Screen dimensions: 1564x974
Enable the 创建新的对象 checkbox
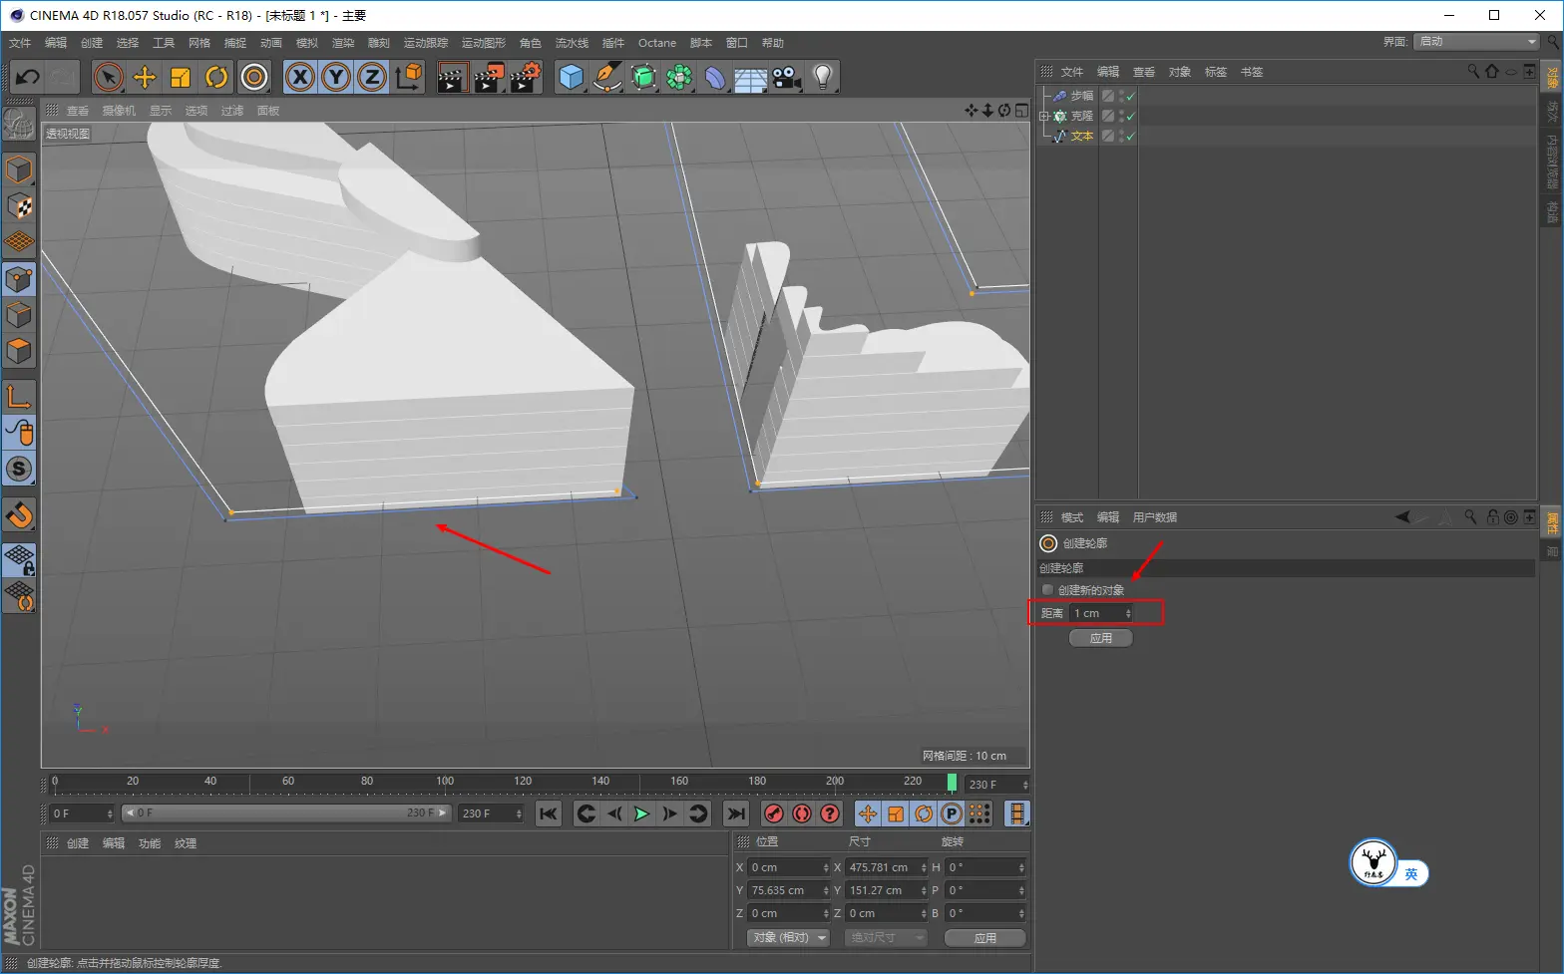pyautogui.click(x=1047, y=590)
